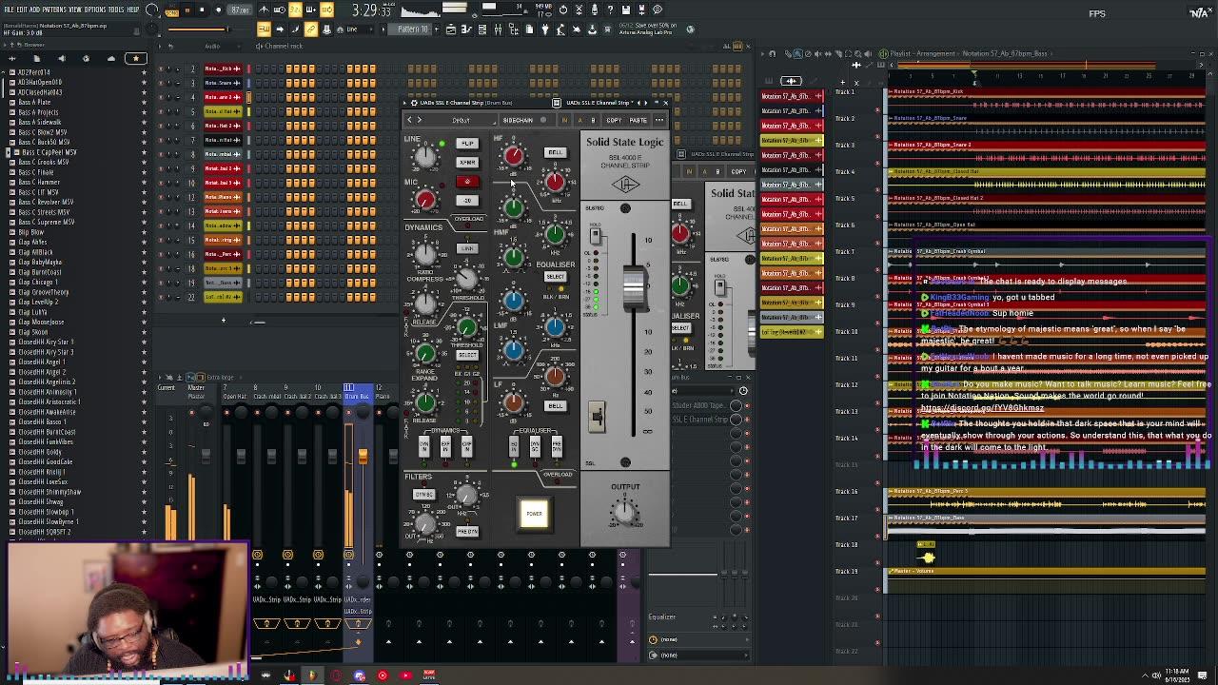Toggle EQ IN switch

pos(514,447)
